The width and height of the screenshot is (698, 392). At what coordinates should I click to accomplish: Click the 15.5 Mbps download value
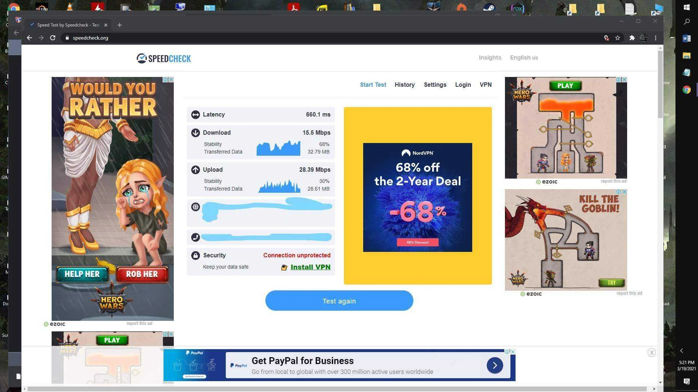316,133
